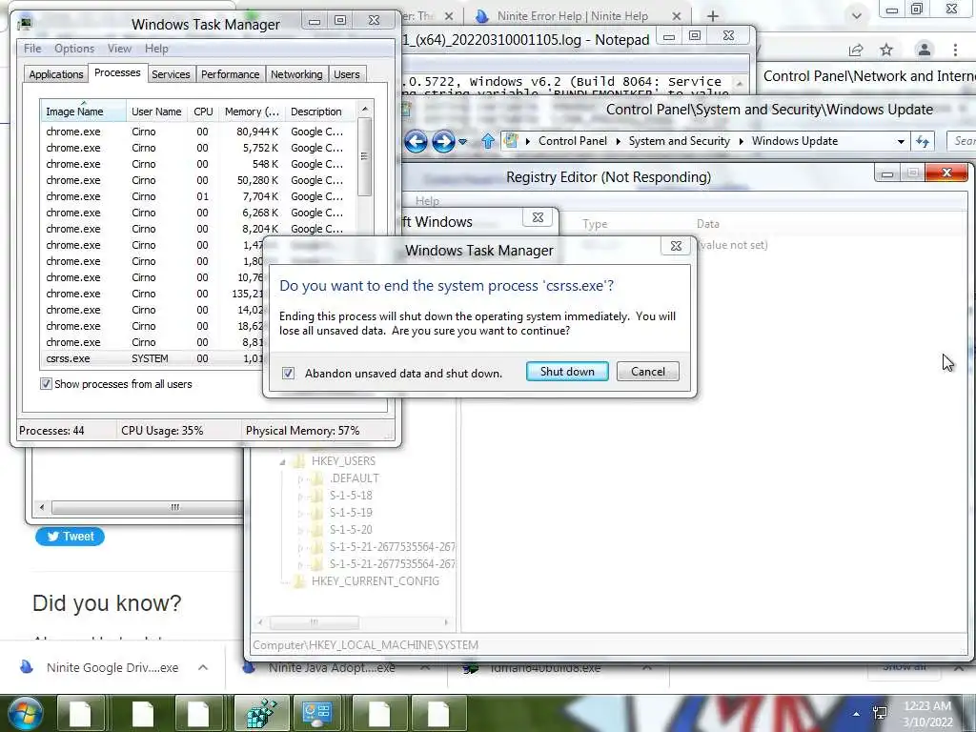Click Cancel in the csrss.exe dialog
This screenshot has height=732, width=976.
[x=647, y=372]
